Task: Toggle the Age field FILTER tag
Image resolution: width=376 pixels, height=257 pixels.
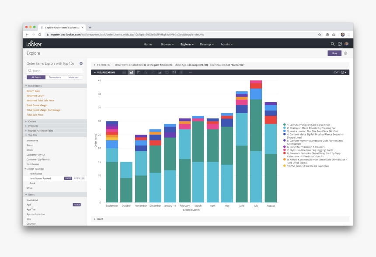Action: (77, 205)
